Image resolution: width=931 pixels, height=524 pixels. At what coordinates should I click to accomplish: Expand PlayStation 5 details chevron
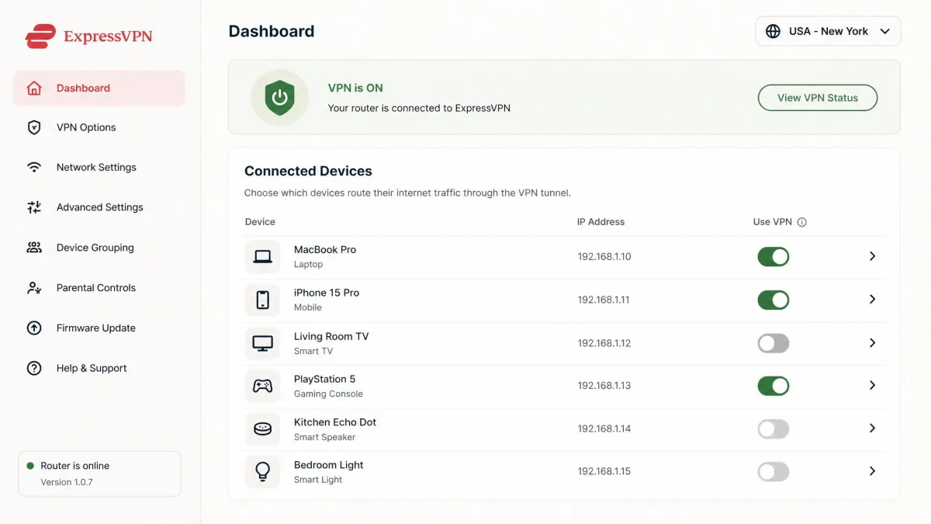tap(872, 386)
